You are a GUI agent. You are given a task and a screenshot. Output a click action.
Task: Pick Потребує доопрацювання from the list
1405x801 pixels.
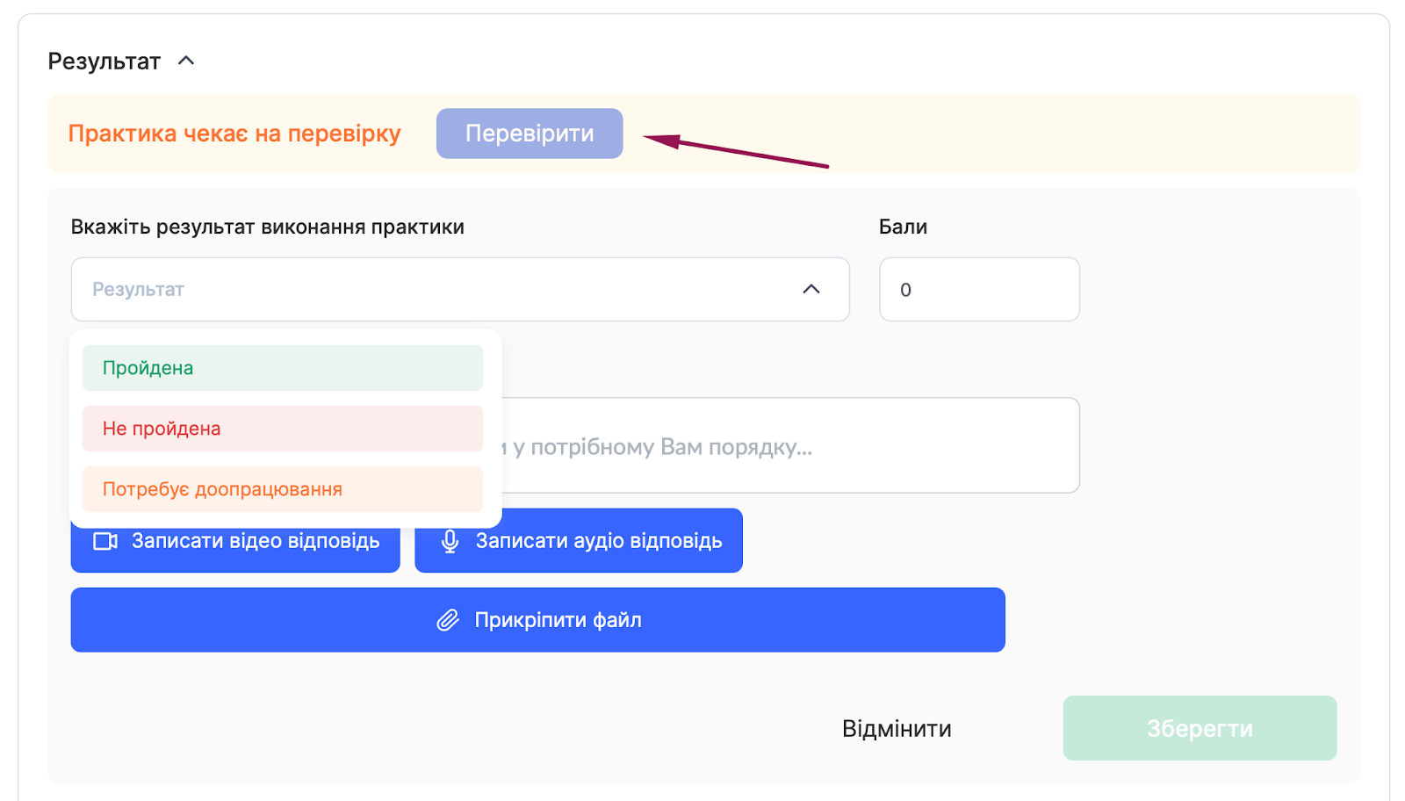point(282,489)
